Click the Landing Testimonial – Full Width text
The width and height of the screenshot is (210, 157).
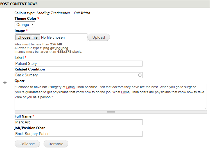click(x=63, y=13)
